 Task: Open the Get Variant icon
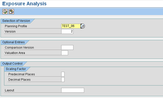pos(11,12)
